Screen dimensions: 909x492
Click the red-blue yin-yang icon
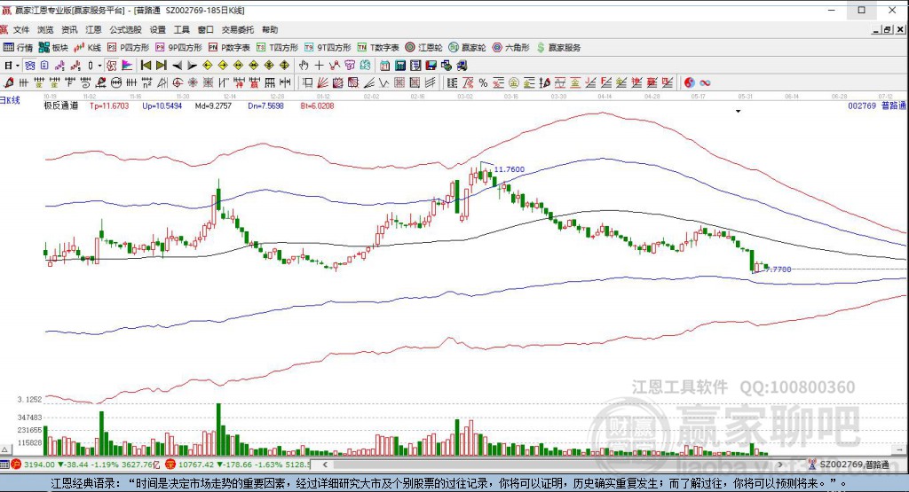tap(689, 82)
